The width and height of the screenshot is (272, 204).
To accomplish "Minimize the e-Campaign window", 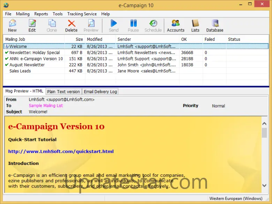I will [x=240, y=4].
